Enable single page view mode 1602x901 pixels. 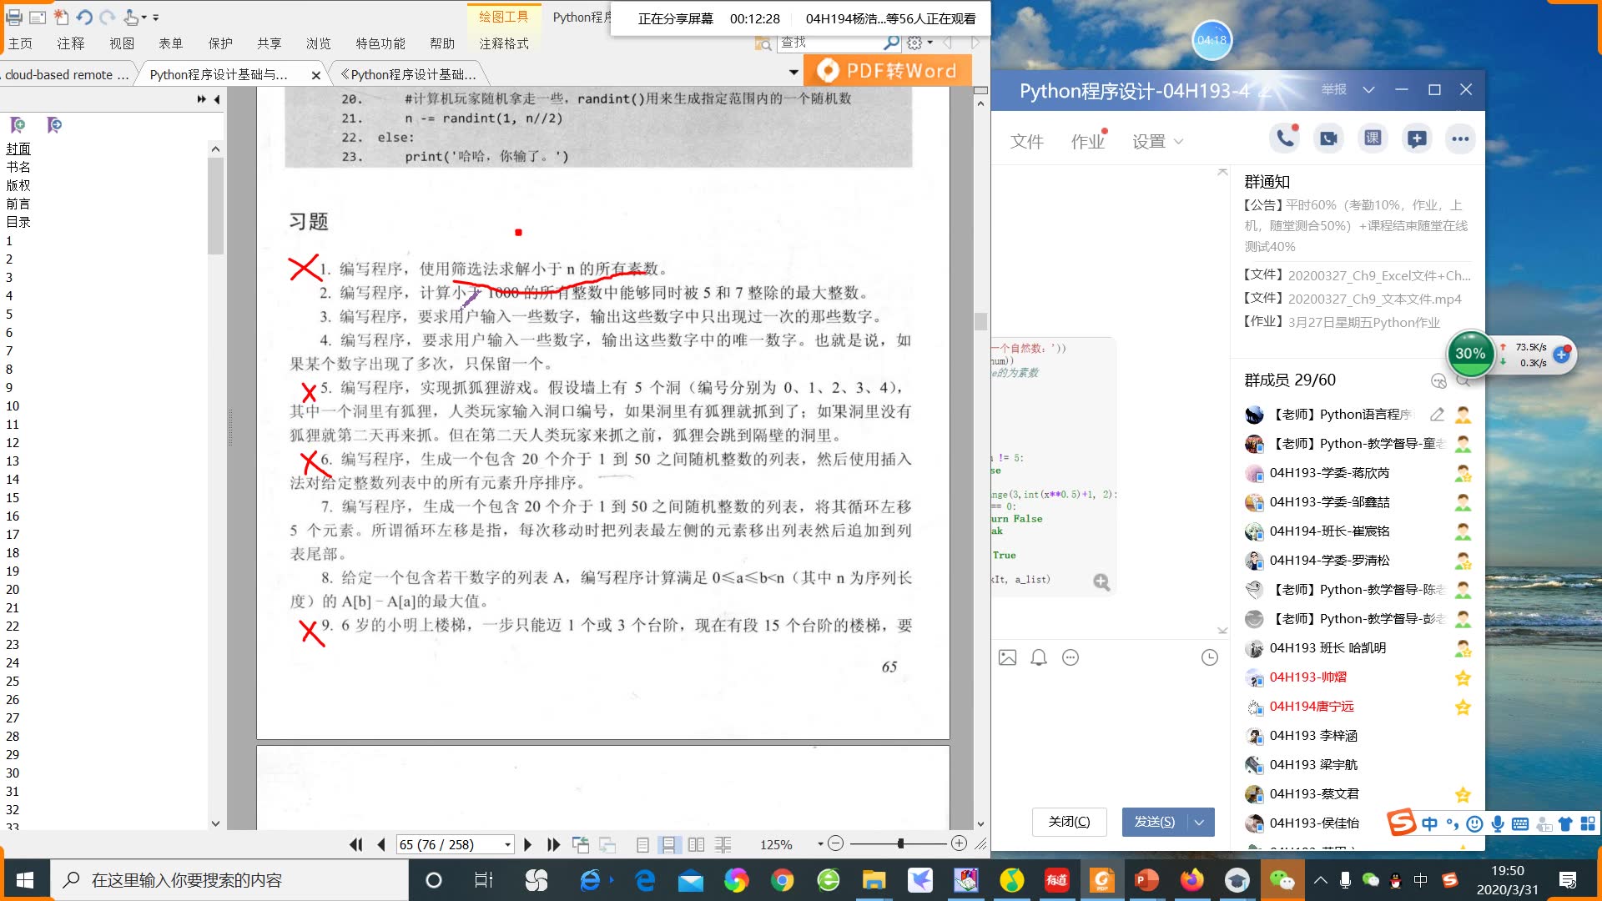642,844
